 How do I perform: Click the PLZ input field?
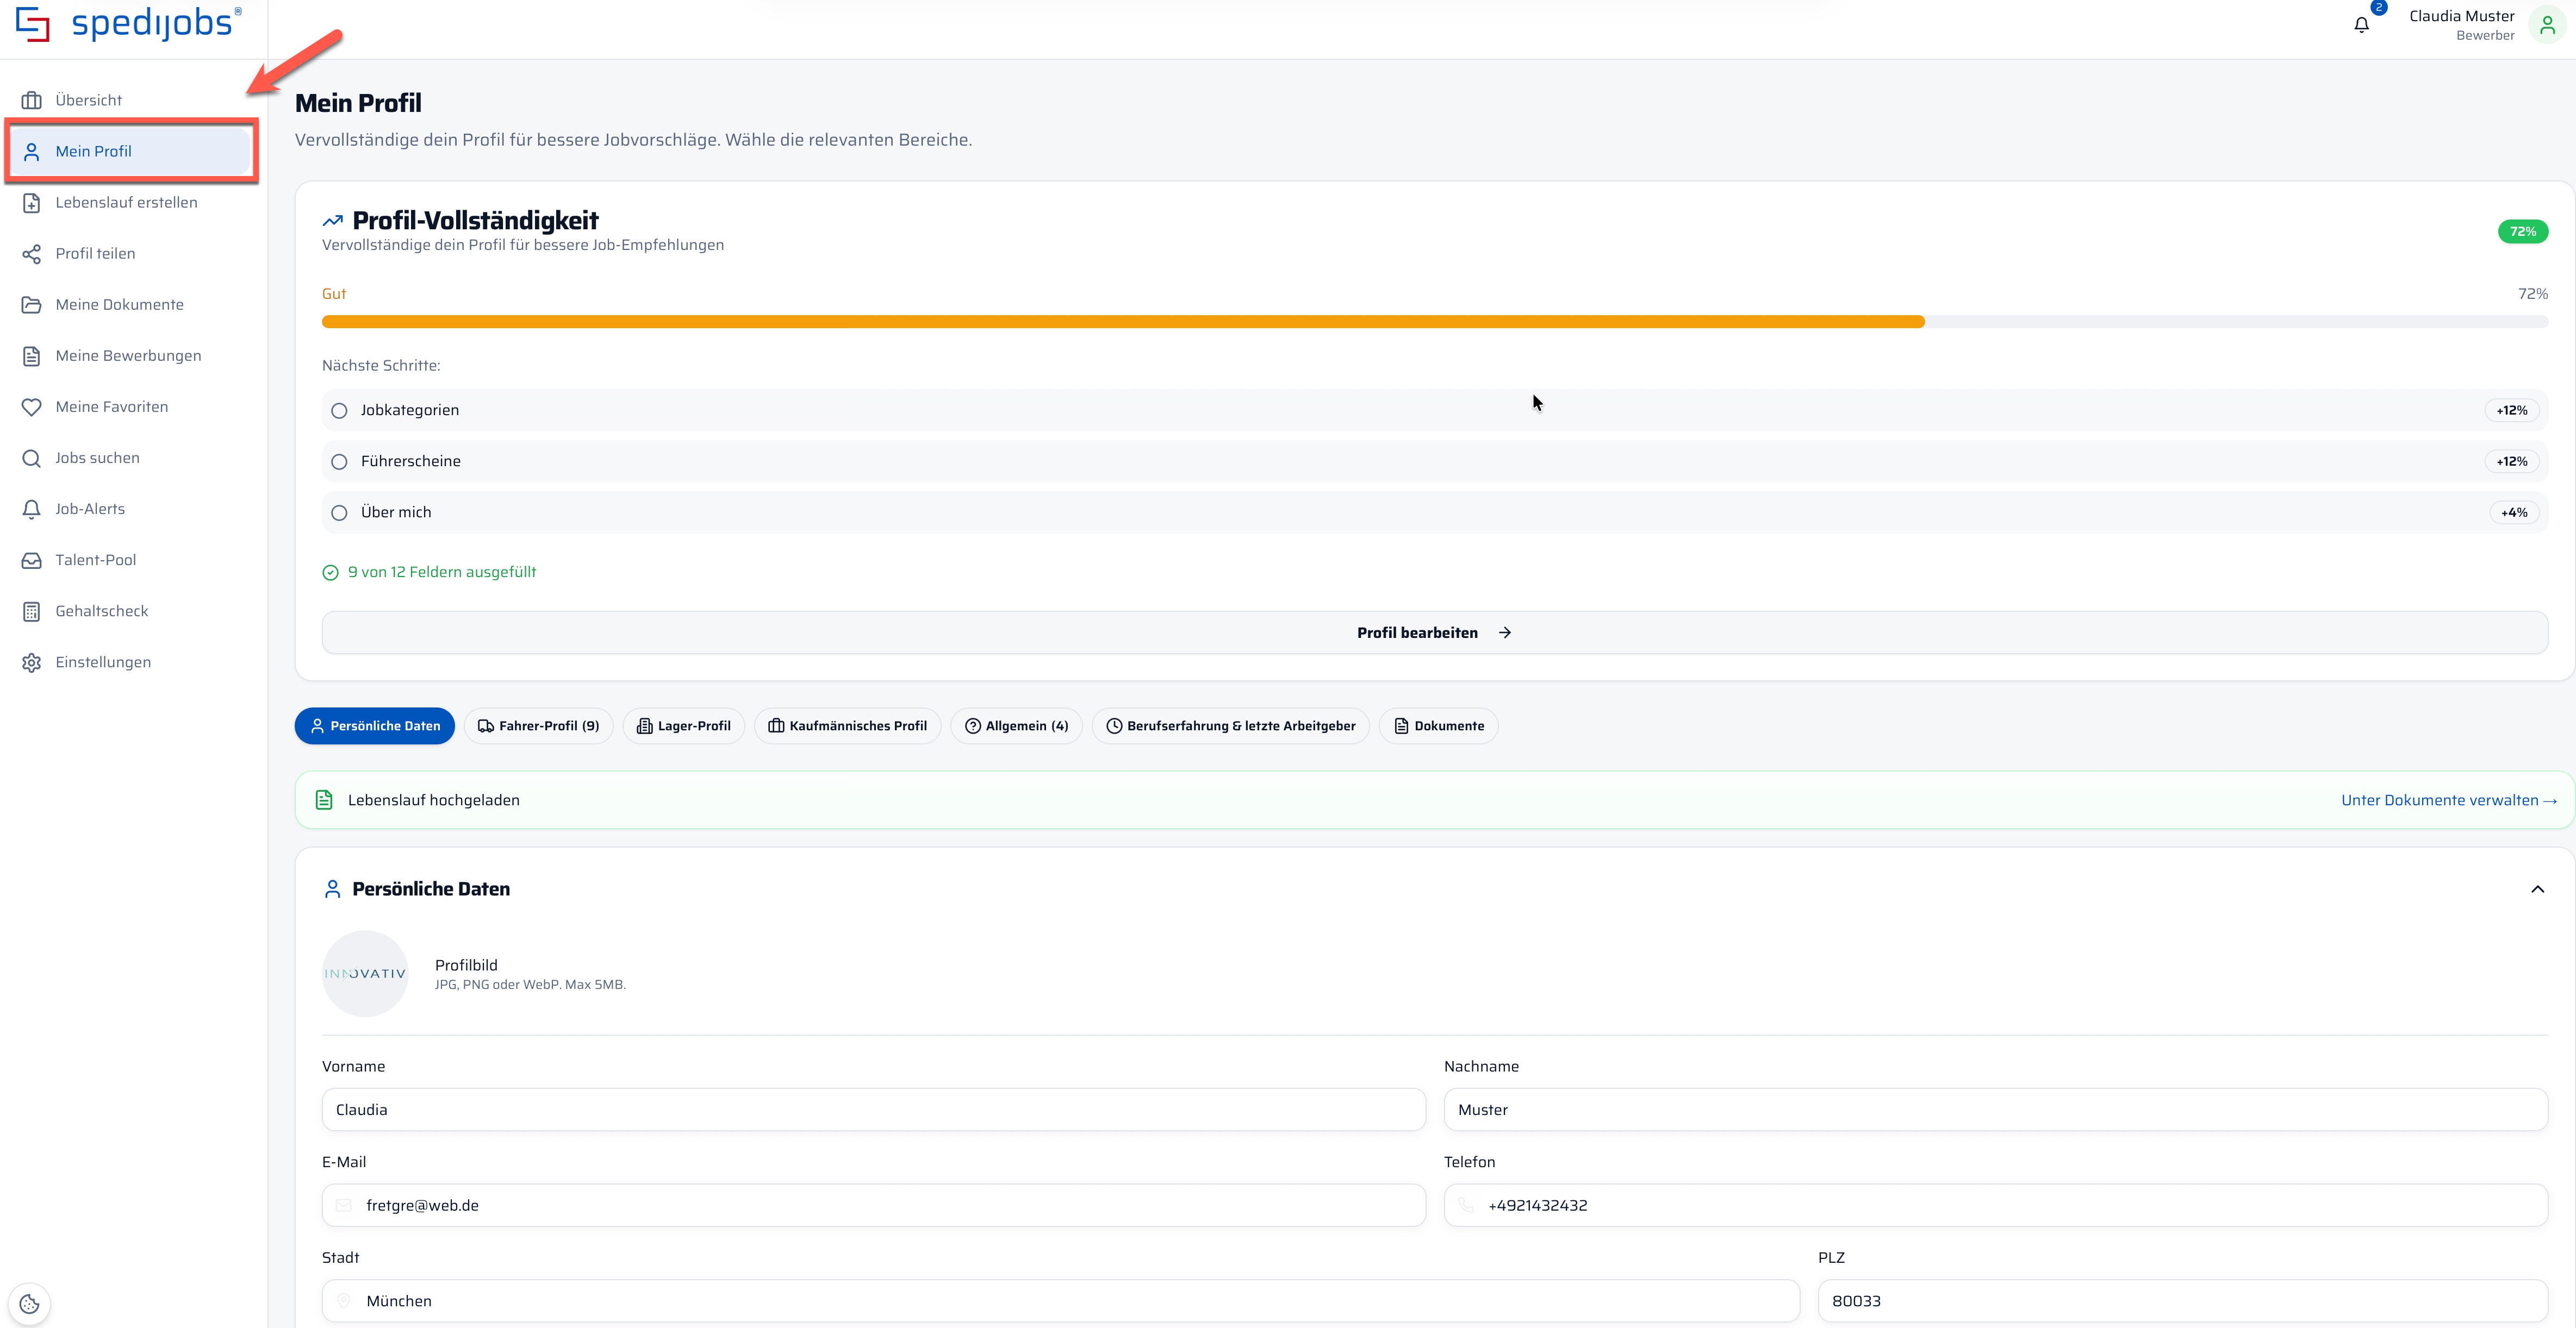2182,1301
